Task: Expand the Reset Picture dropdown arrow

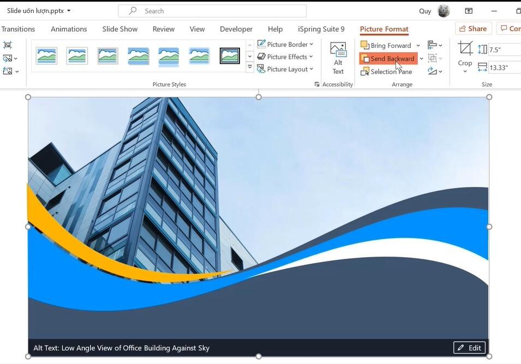Action: tap(17, 71)
